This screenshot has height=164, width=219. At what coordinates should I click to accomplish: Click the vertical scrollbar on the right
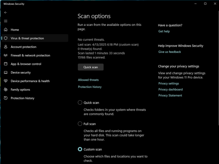218,68
